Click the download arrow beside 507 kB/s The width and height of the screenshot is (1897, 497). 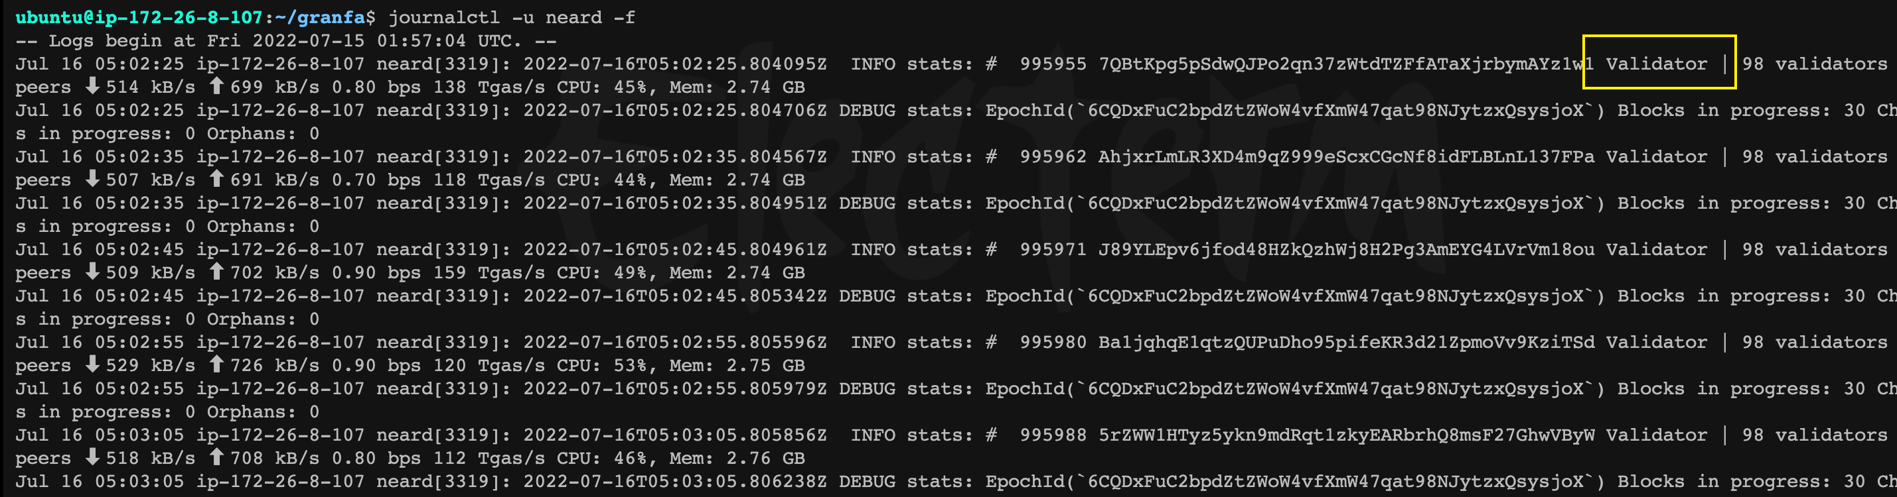tap(92, 179)
